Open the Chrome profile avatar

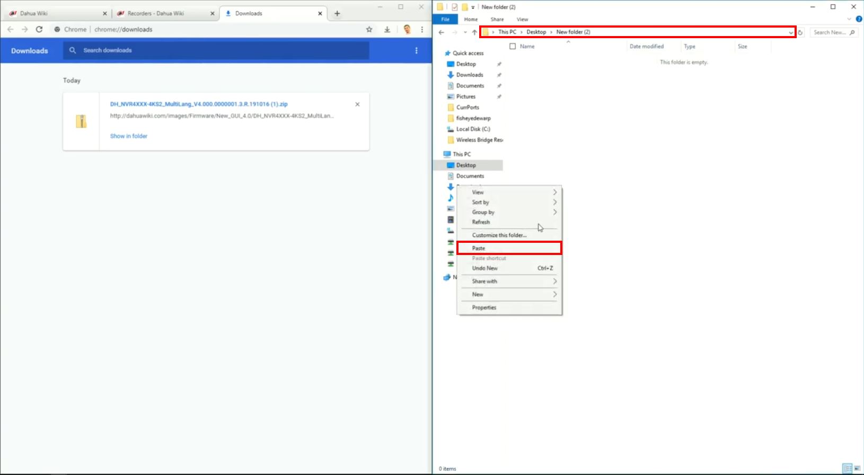(407, 30)
